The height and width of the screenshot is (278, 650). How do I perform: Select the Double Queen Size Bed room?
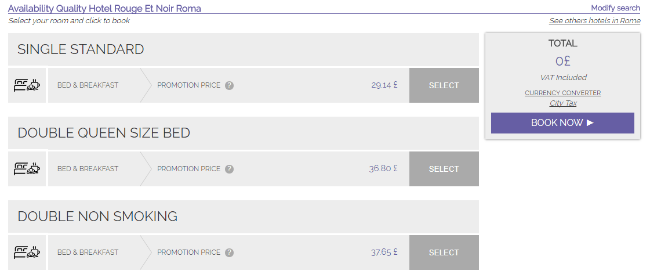point(444,169)
